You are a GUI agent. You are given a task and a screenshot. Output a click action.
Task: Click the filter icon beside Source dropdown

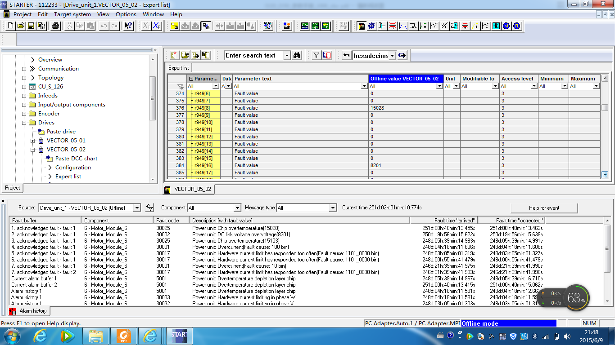click(150, 208)
